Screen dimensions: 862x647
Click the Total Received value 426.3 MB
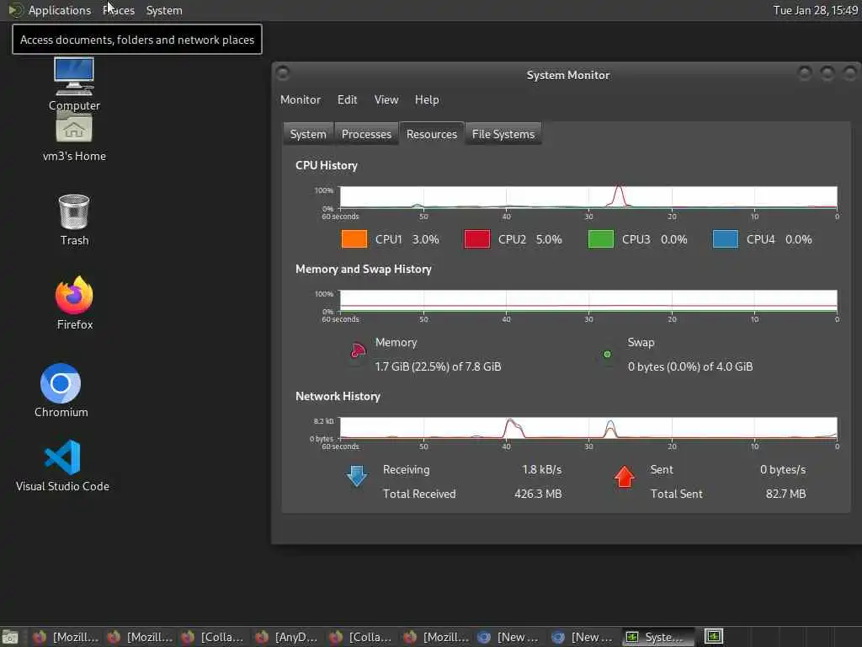point(538,494)
